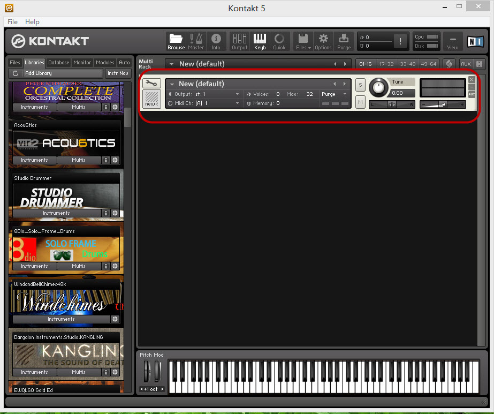494x414 pixels.
Task: Toggle the Keyb on-screen keyboard icon
Action: (260, 41)
